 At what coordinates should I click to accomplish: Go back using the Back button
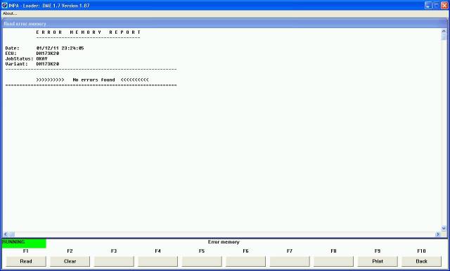click(422, 261)
